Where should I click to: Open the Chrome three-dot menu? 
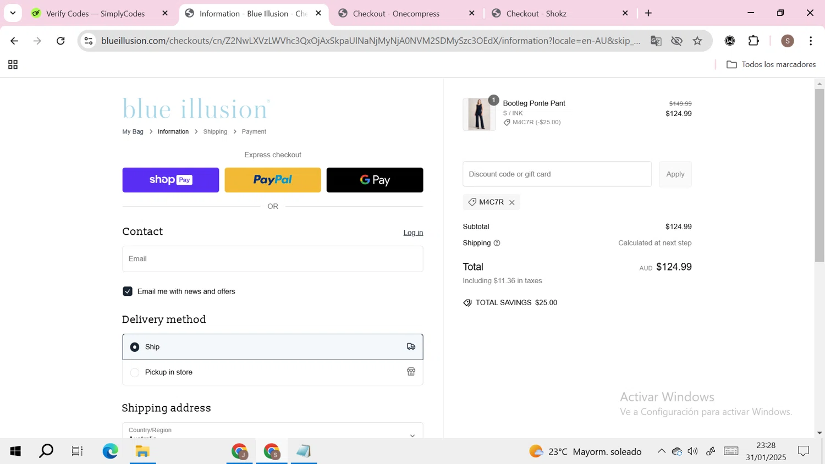pyautogui.click(x=811, y=41)
